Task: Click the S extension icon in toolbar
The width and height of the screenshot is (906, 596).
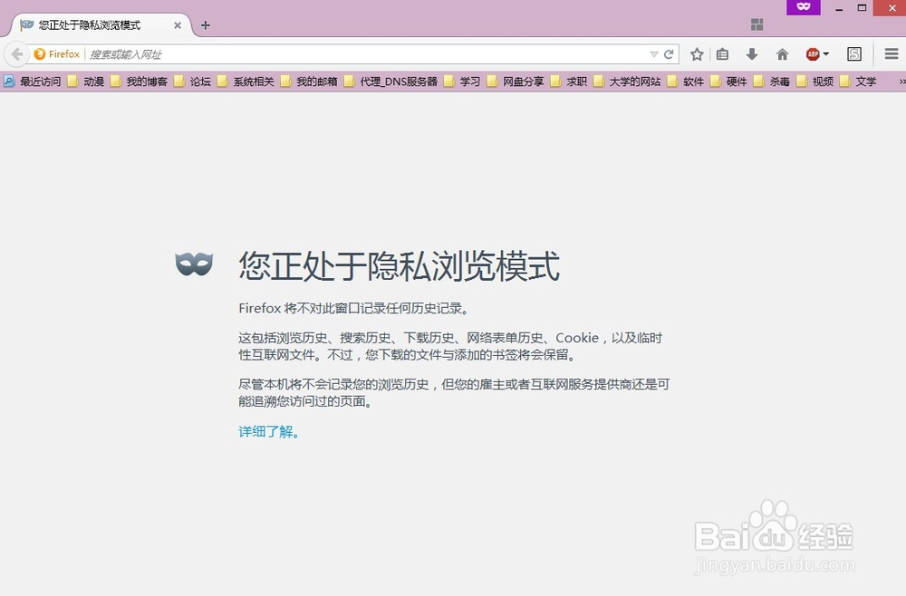Action: [854, 54]
